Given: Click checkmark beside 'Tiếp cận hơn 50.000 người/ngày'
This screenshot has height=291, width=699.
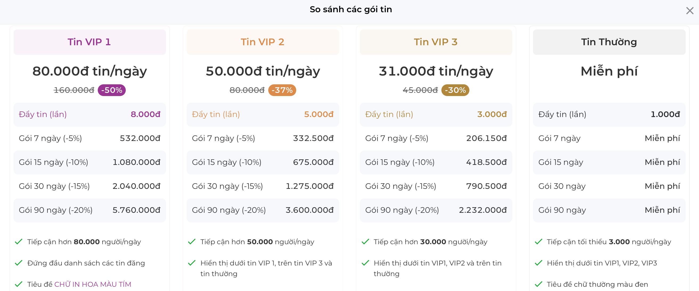Looking at the screenshot, I should click(x=192, y=242).
